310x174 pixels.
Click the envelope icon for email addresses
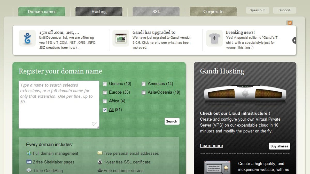(x=100, y=153)
